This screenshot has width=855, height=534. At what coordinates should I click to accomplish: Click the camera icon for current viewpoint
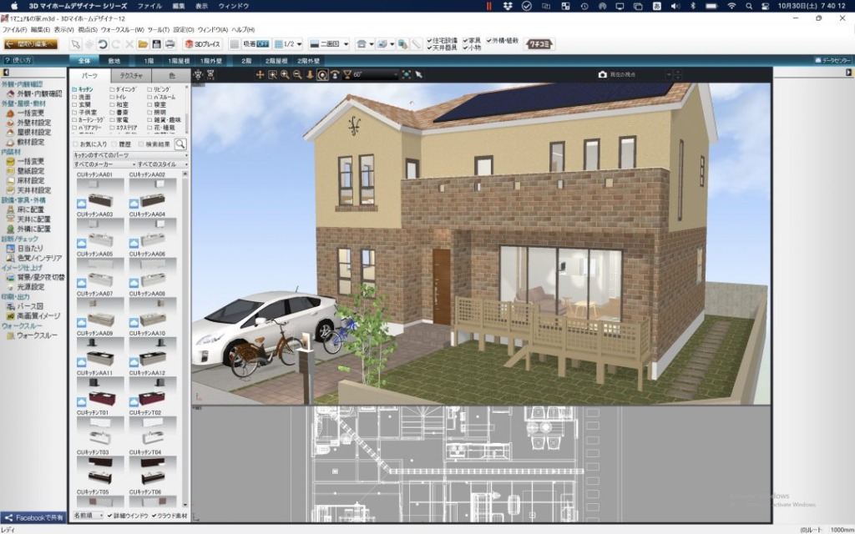click(603, 74)
